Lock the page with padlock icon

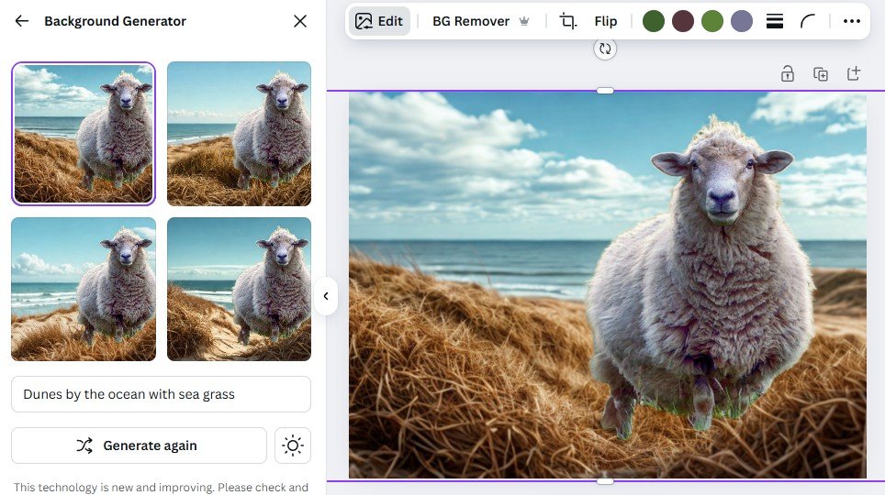(x=788, y=74)
